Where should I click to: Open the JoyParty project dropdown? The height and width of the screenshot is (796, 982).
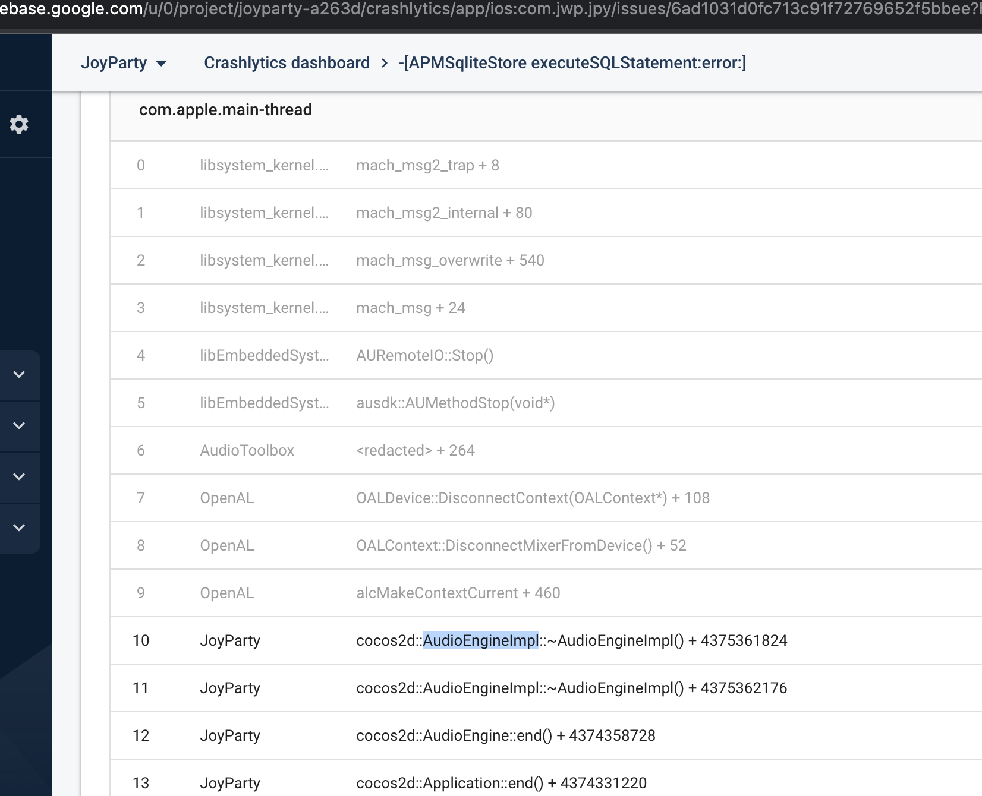pos(125,62)
